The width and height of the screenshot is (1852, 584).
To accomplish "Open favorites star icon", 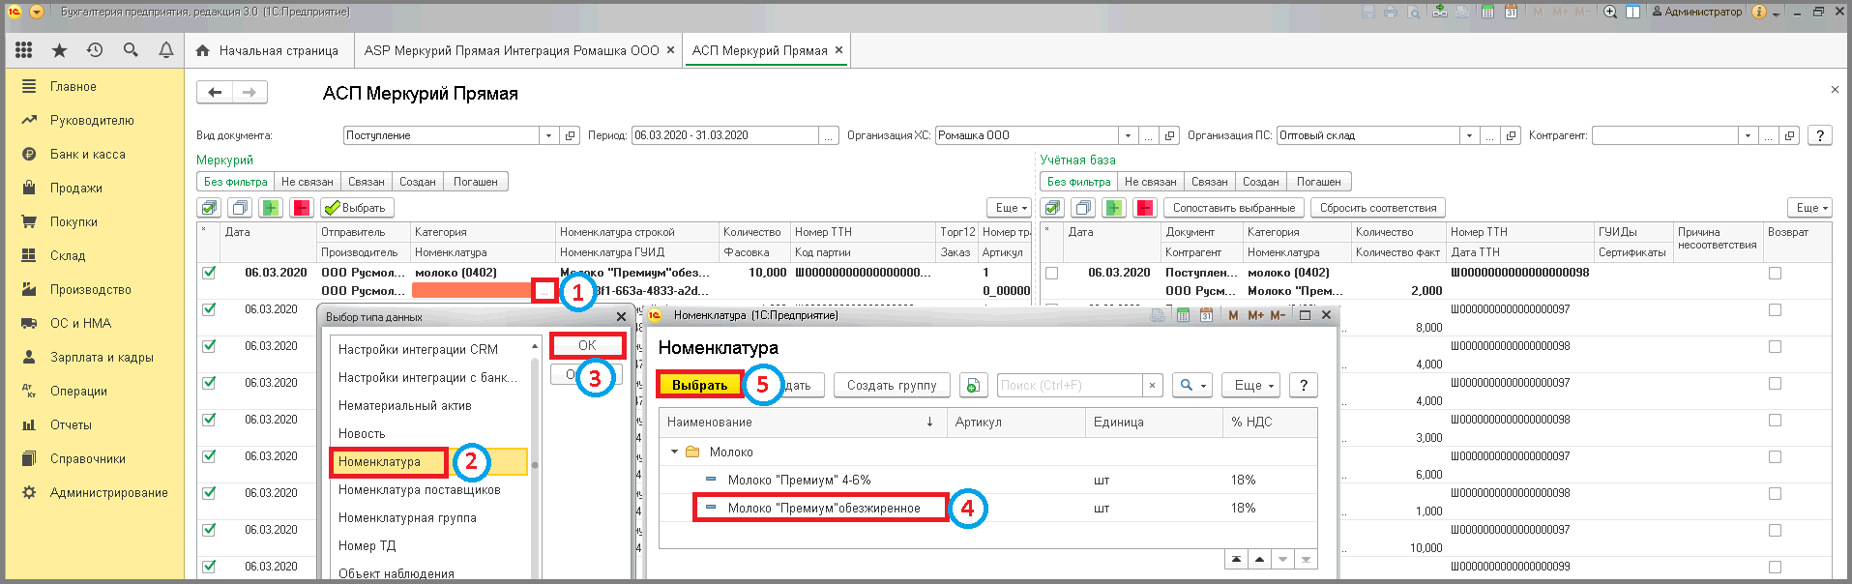I will (x=59, y=50).
